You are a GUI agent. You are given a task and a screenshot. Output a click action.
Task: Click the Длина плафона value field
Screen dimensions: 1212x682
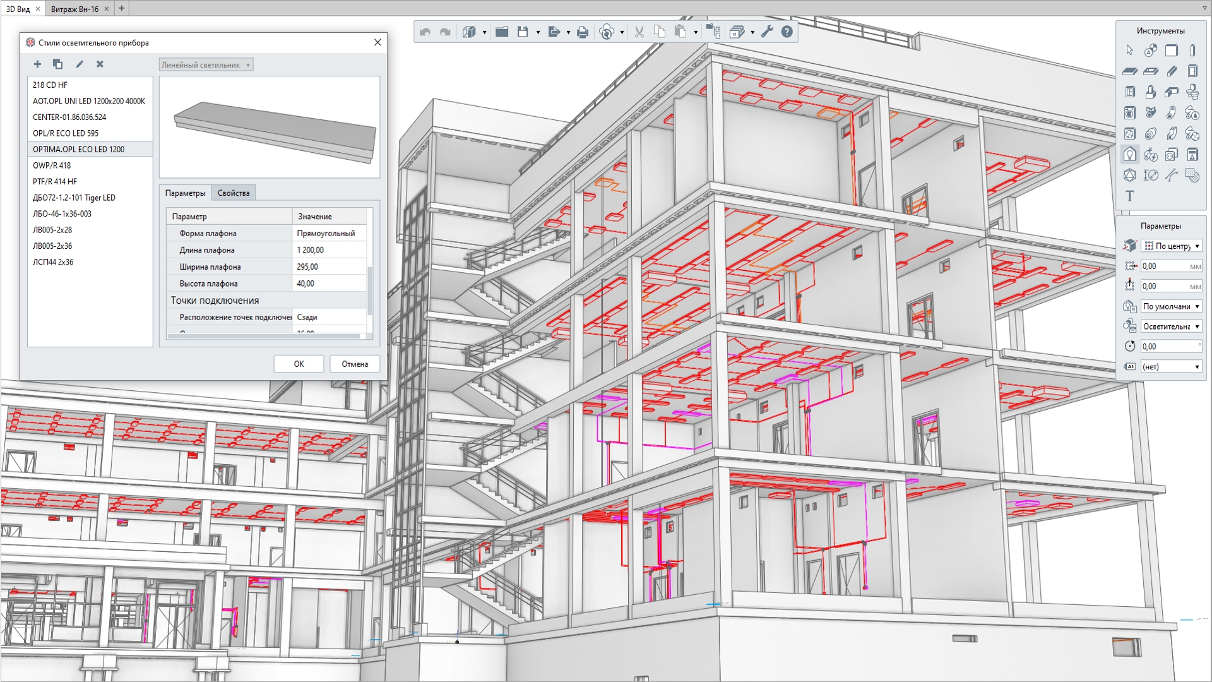[x=328, y=250]
